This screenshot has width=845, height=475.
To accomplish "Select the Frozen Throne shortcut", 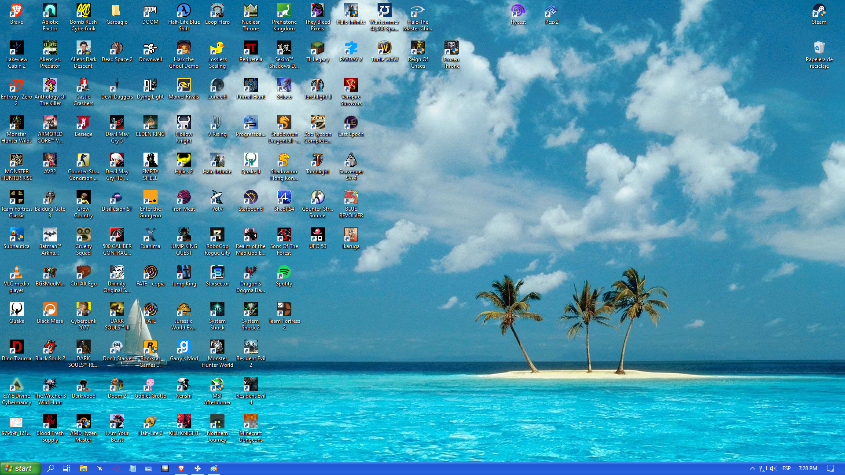I will (x=452, y=55).
